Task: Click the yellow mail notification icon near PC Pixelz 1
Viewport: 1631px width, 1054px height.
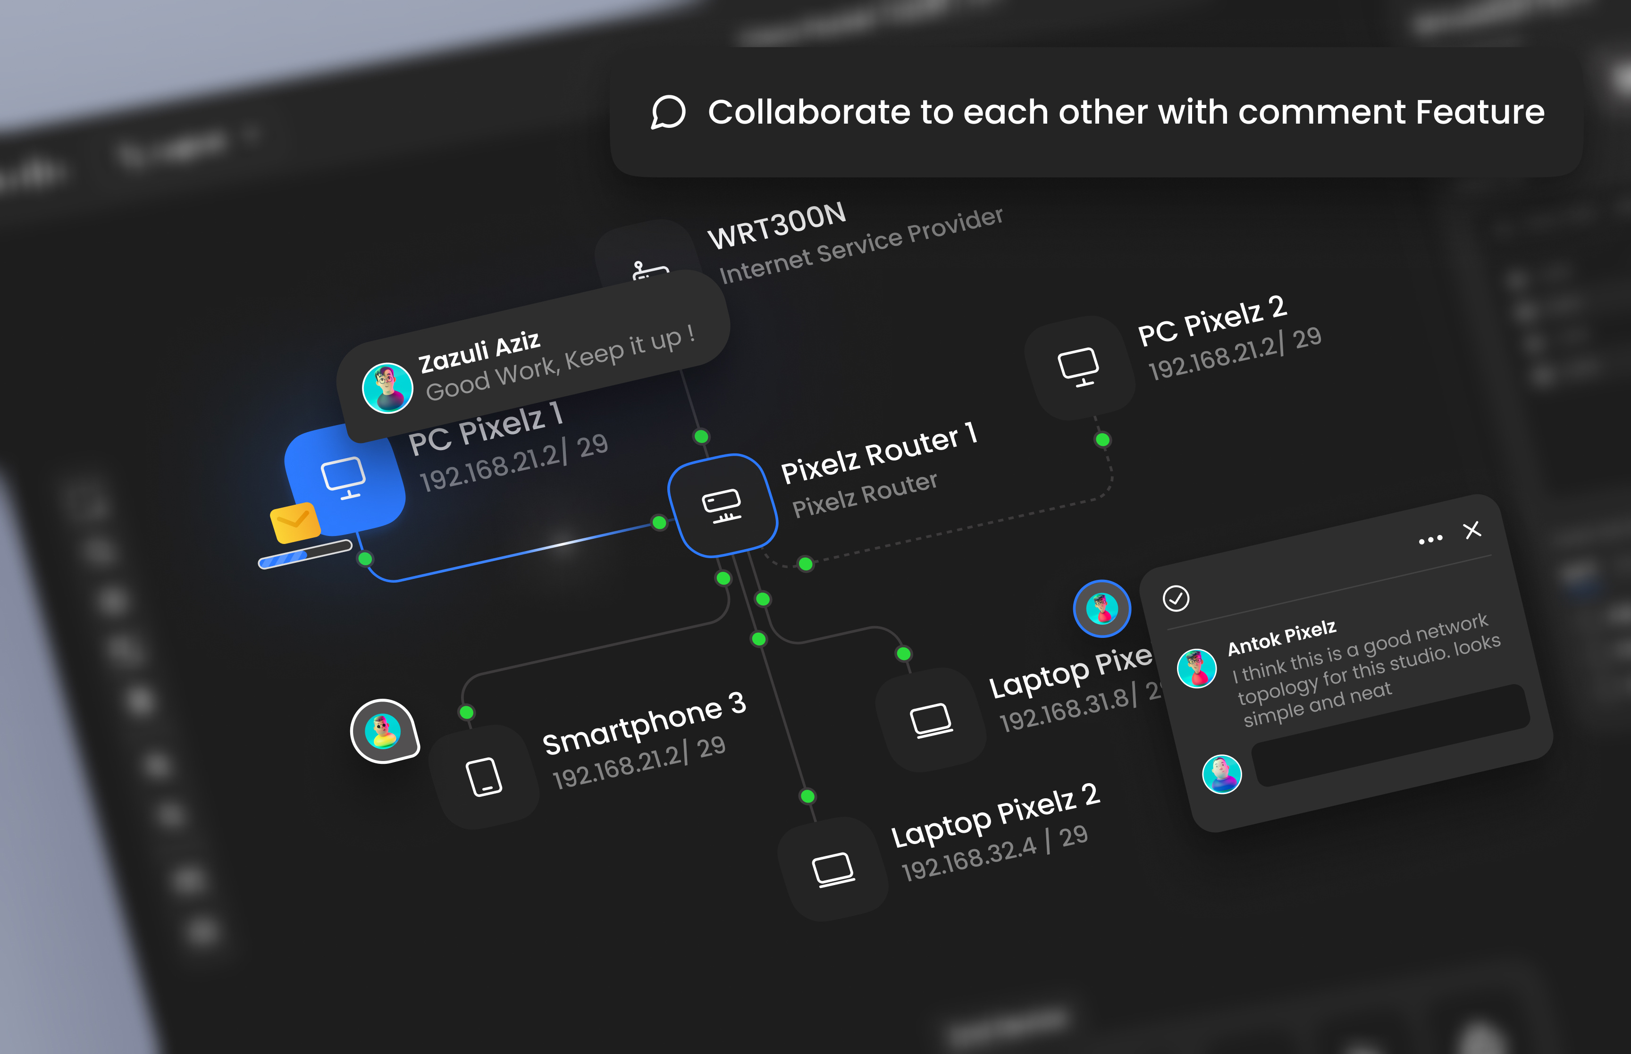Action: [294, 522]
